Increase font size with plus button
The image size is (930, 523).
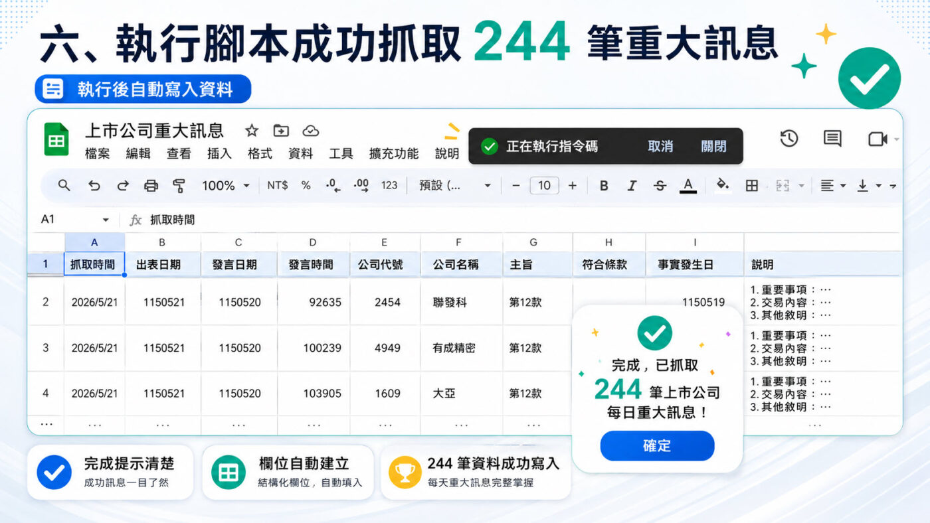[573, 186]
